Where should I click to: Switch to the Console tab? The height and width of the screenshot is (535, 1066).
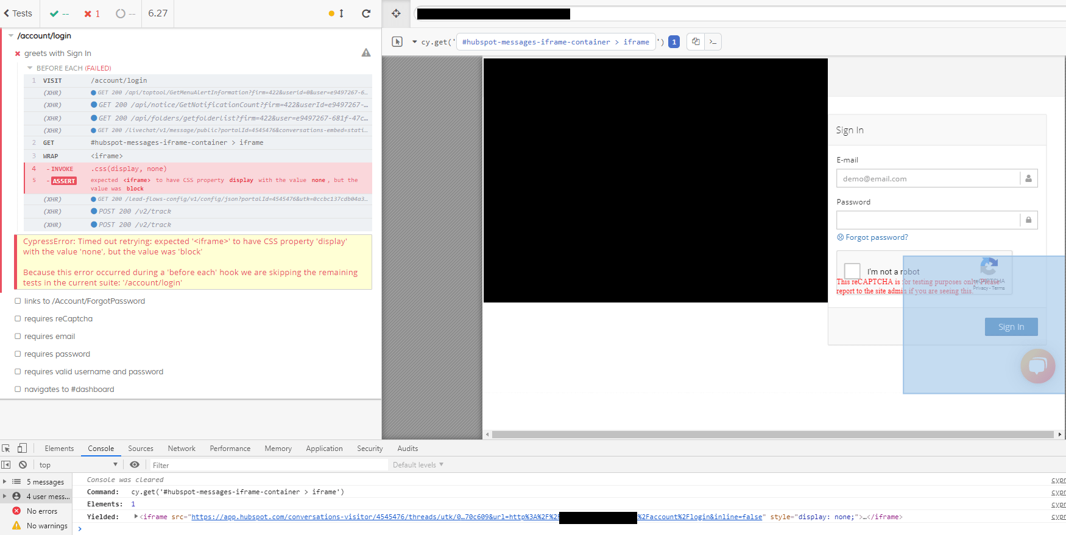click(x=101, y=449)
